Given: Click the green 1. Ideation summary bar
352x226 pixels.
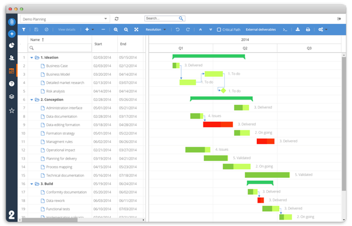Looking at the screenshot, I should pyautogui.click(x=208, y=56).
